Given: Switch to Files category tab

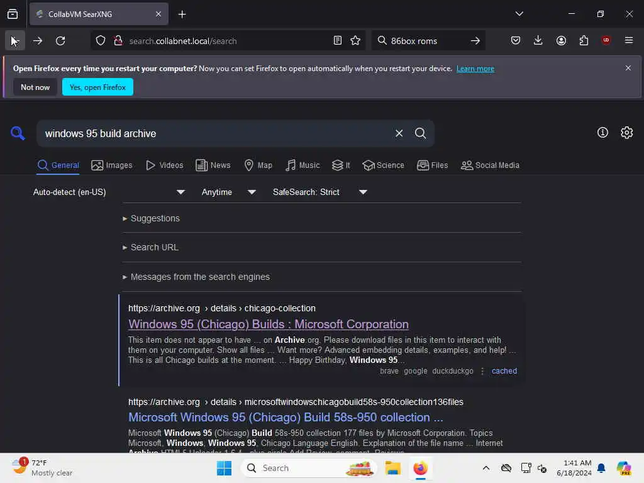Looking at the screenshot, I should pyautogui.click(x=432, y=165).
